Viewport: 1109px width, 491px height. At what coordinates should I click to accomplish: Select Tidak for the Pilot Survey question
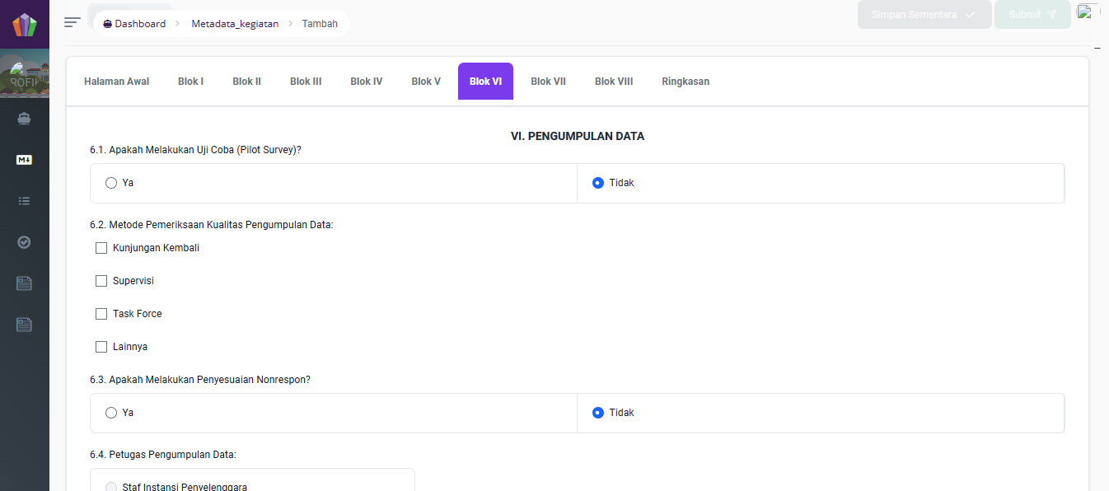(x=598, y=183)
